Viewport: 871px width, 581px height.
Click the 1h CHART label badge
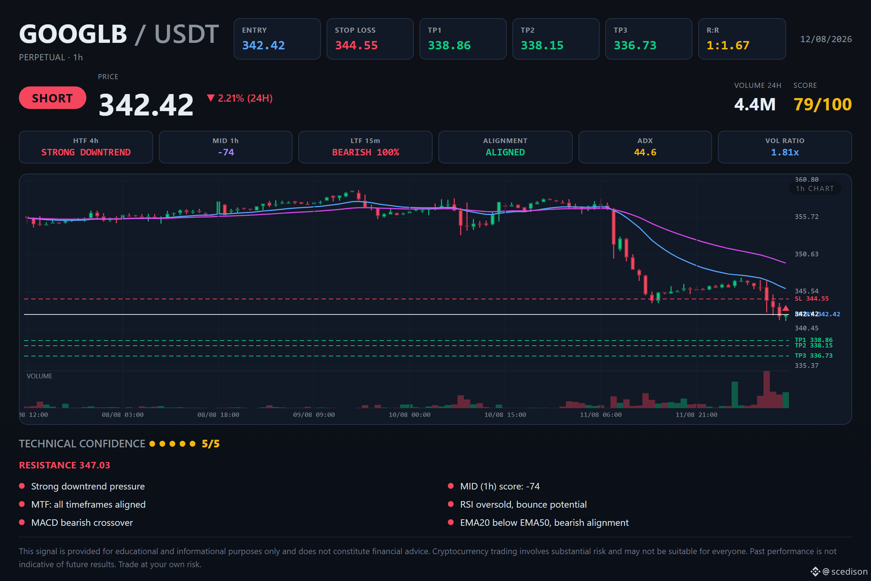pos(815,188)
